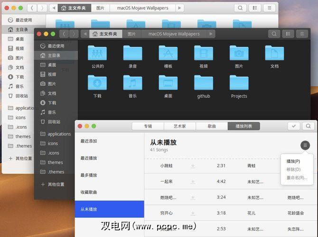Select 最近添加 playlist
The width and height of the screenshot is (318, 237).
tap(110, 141)
